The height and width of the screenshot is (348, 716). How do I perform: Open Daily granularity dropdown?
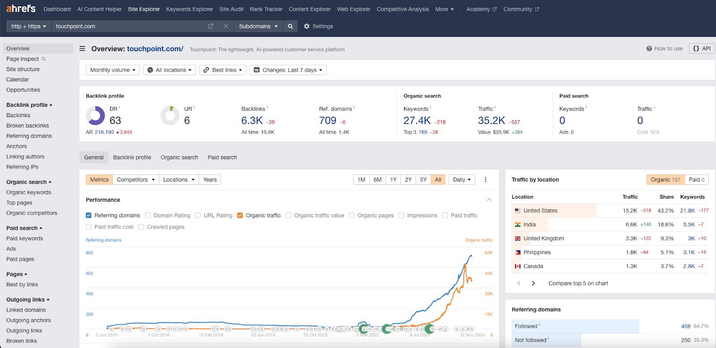462,179
